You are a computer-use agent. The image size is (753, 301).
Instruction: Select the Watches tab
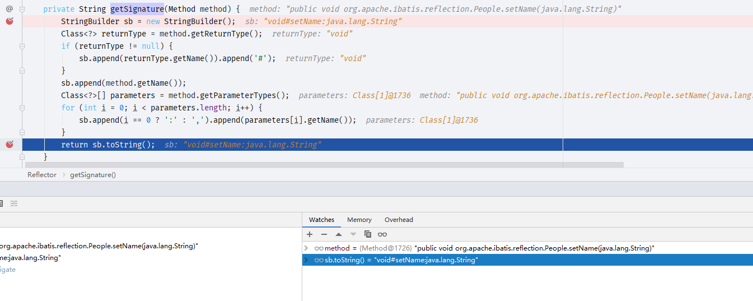(321, 220)
